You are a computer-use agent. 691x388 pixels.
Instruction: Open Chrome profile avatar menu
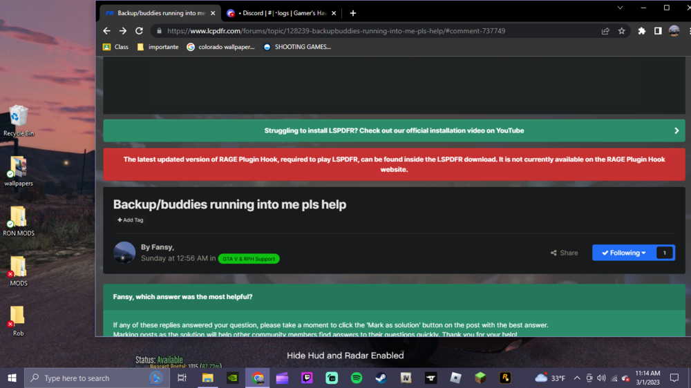674,31
